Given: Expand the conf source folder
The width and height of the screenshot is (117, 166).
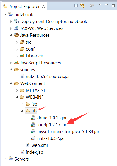Looking at the screenshot, I should pos(17,49).
